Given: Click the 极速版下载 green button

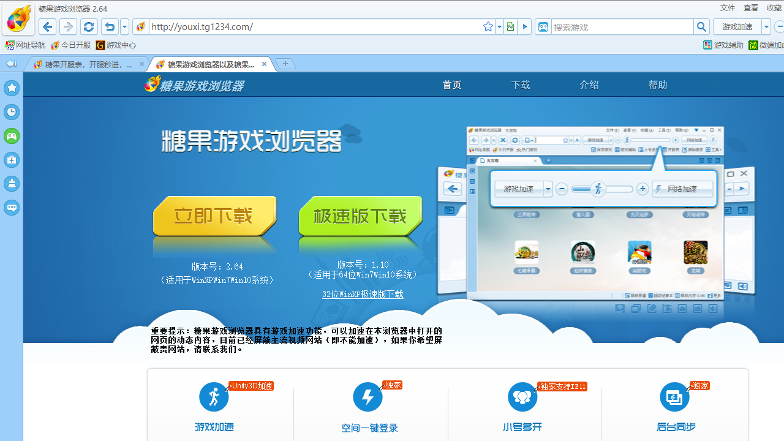Looking at the screenshot, I should pyautogui.click(x=360, y=216).
